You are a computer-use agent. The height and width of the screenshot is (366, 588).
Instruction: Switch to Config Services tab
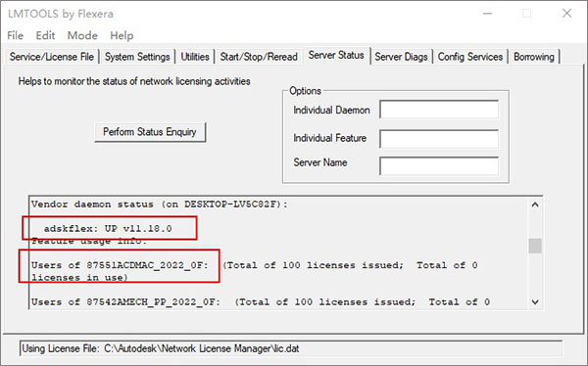click(x=470, y=57)
